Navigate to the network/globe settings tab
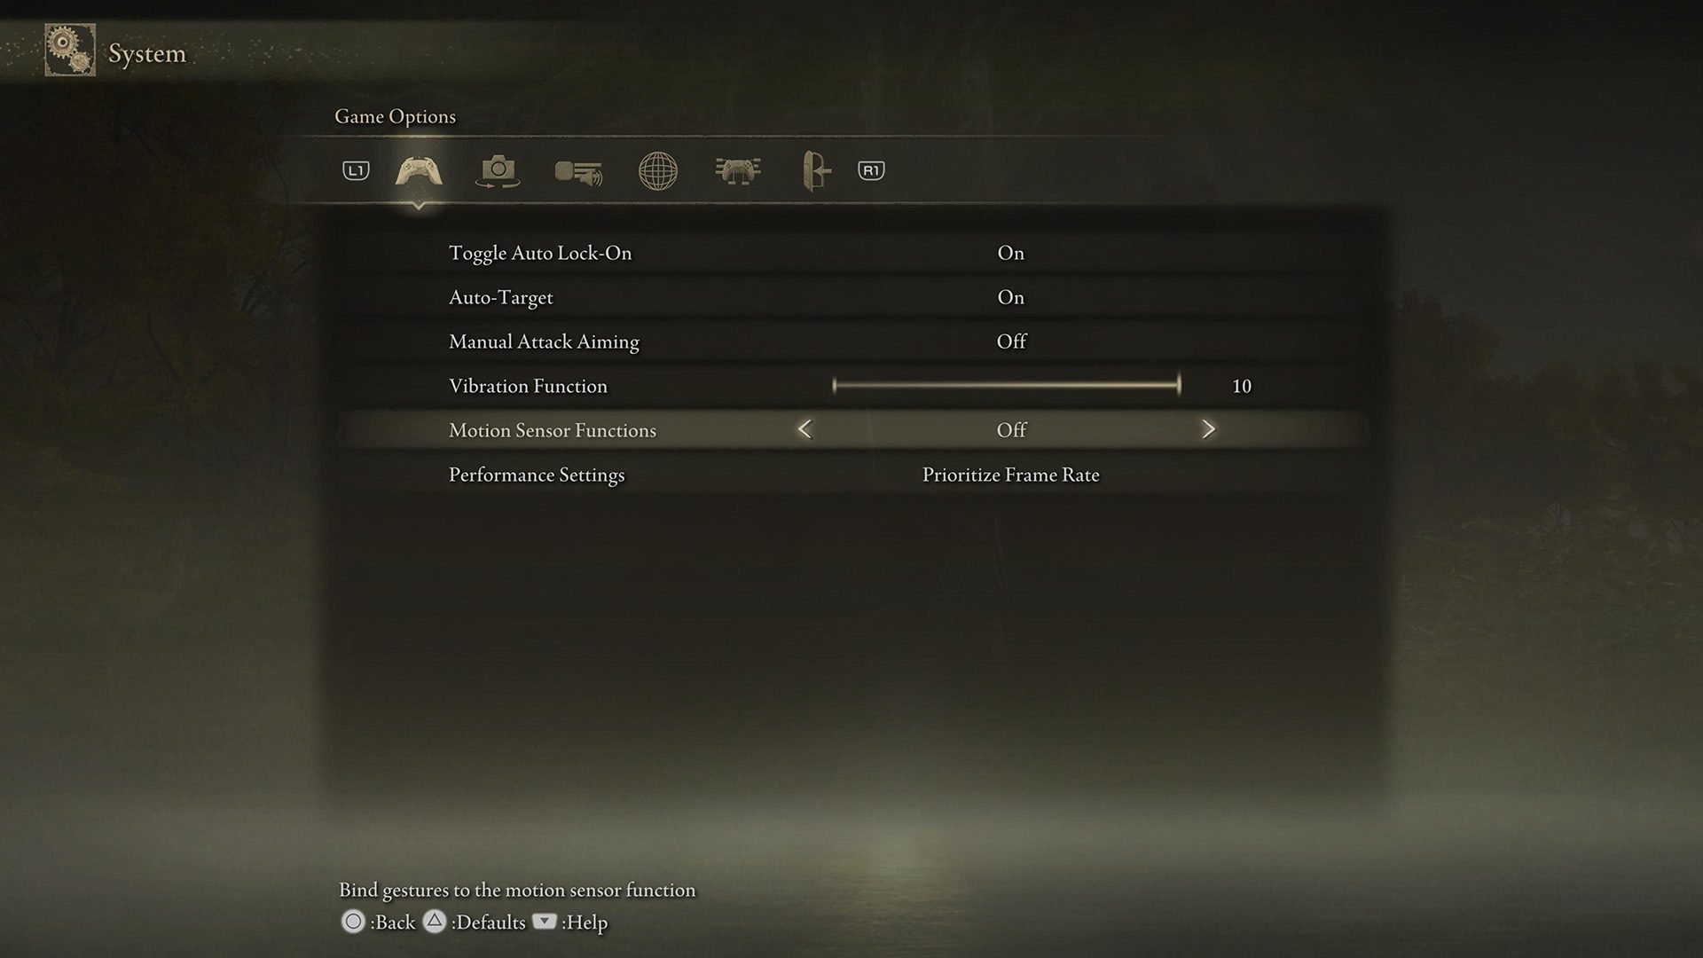Image resolution: width=1703 pixels, height=958 pixels. 657,171
